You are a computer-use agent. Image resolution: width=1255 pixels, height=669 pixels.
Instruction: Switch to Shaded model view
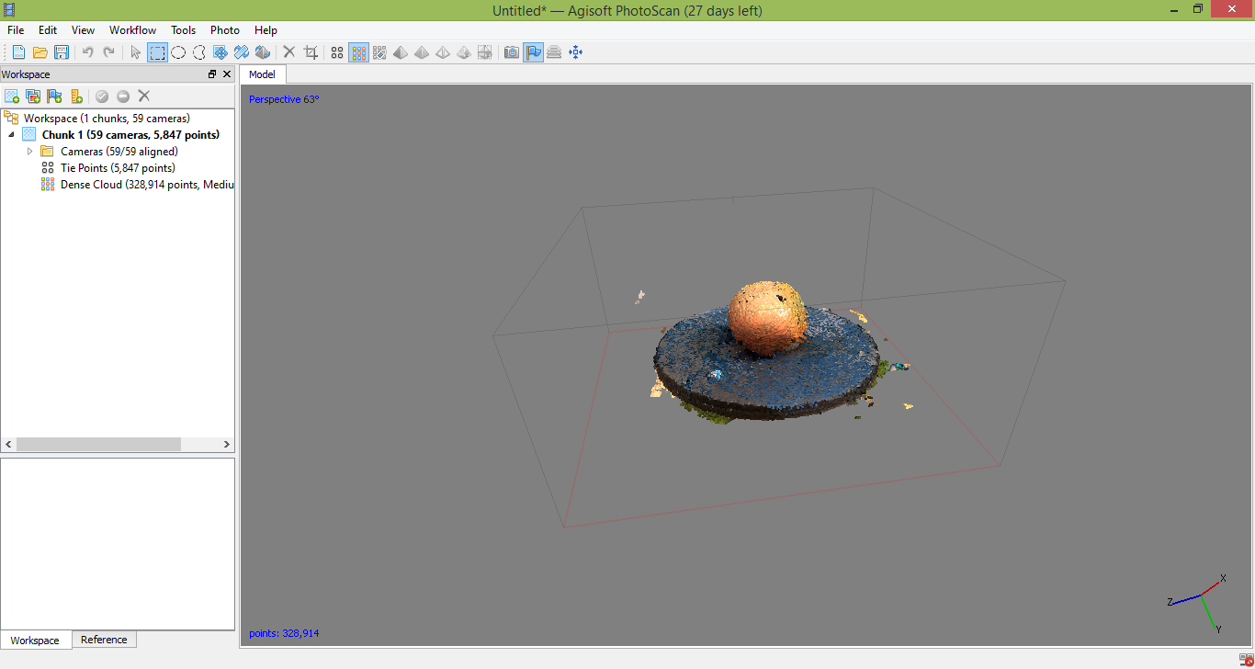(x=401, y=52)
